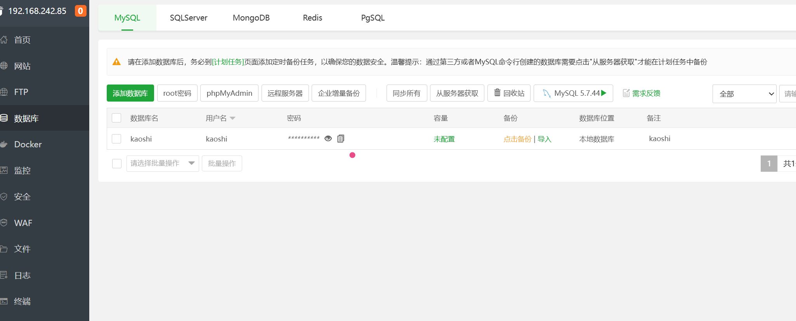The height and width of the screenshot is (321, 796).
Task: Open 终端 terminal in the sidebar
Action: pos(22,301)
